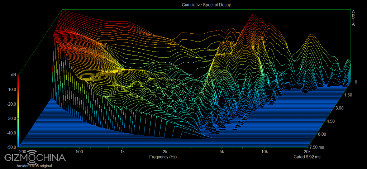Click the 3.00 time axis label
Screen dimensions: 367x169
pyautogui.click(x=339, y=108)
